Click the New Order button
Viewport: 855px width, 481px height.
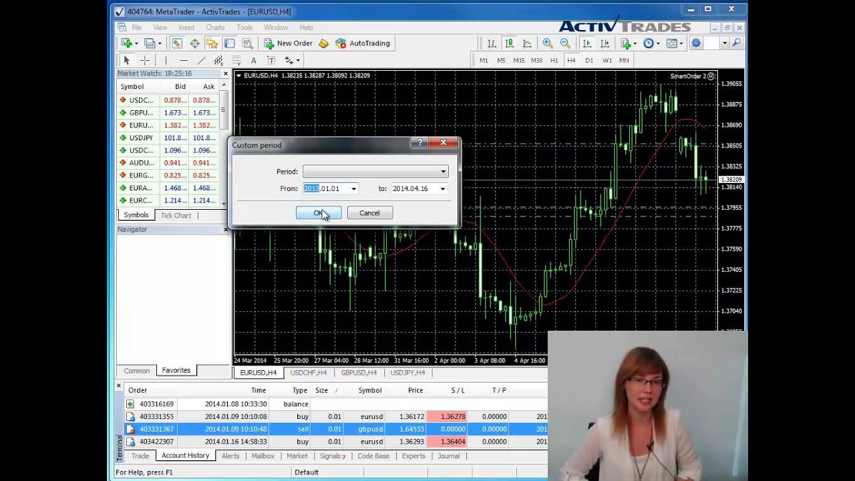click(x=288, y=43)
